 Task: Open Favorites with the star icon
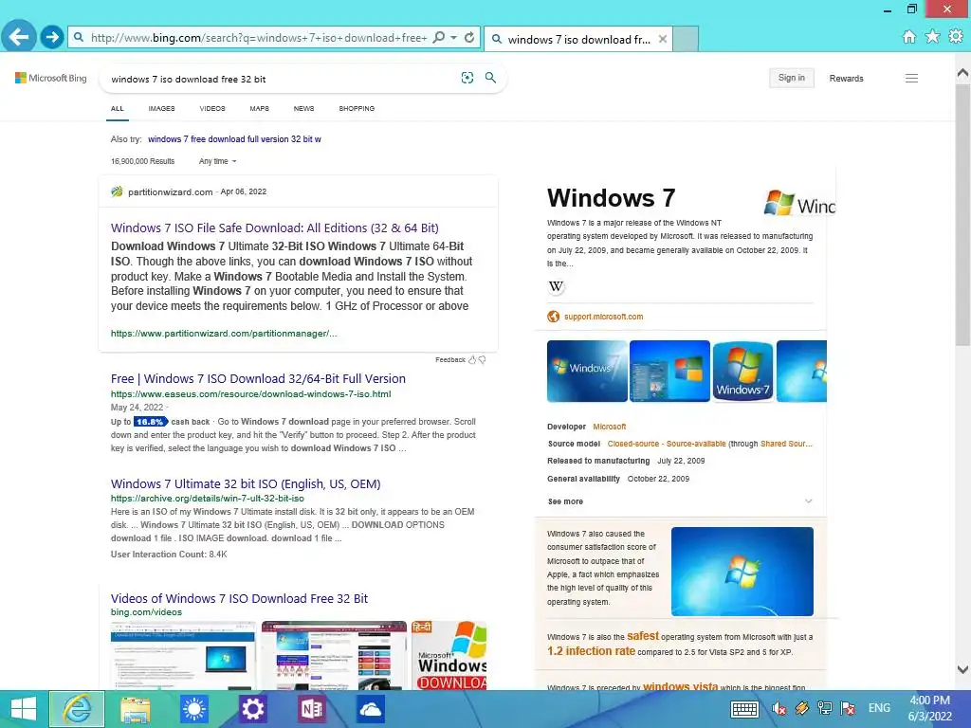tap(933, 37)
